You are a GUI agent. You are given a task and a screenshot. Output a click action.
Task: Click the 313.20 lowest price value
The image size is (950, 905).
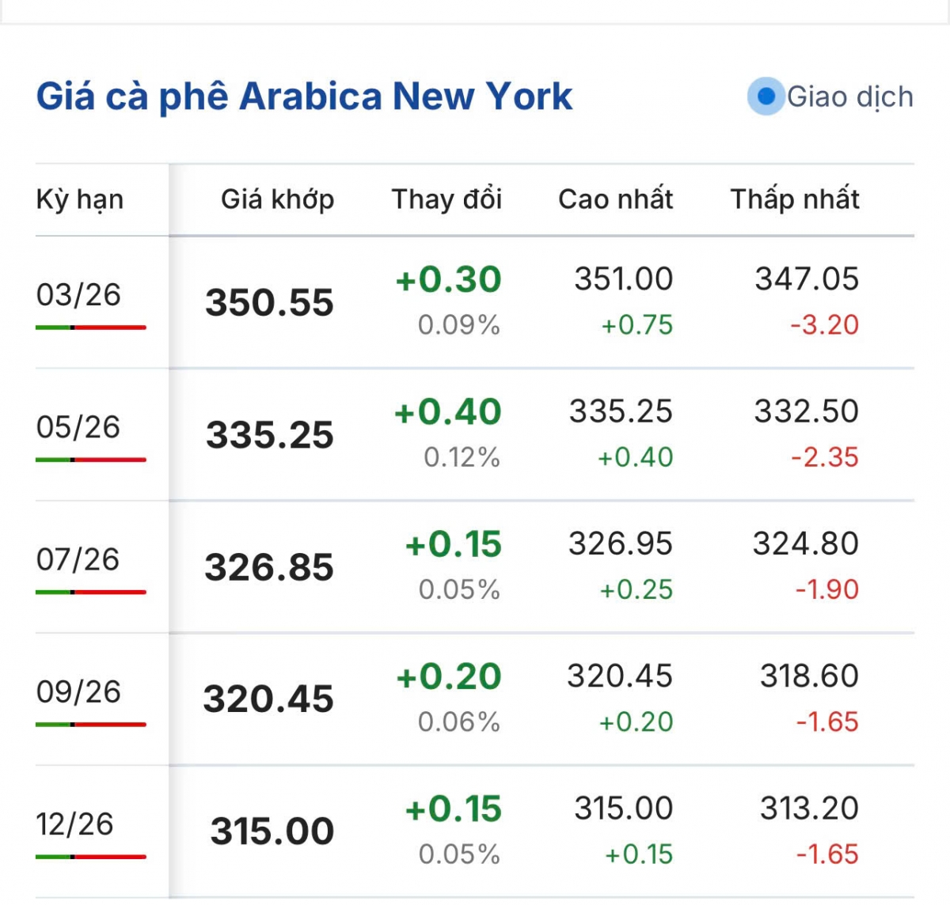coord(809,808)
